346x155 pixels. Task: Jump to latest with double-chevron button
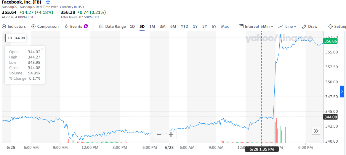[x=316, y=131]
